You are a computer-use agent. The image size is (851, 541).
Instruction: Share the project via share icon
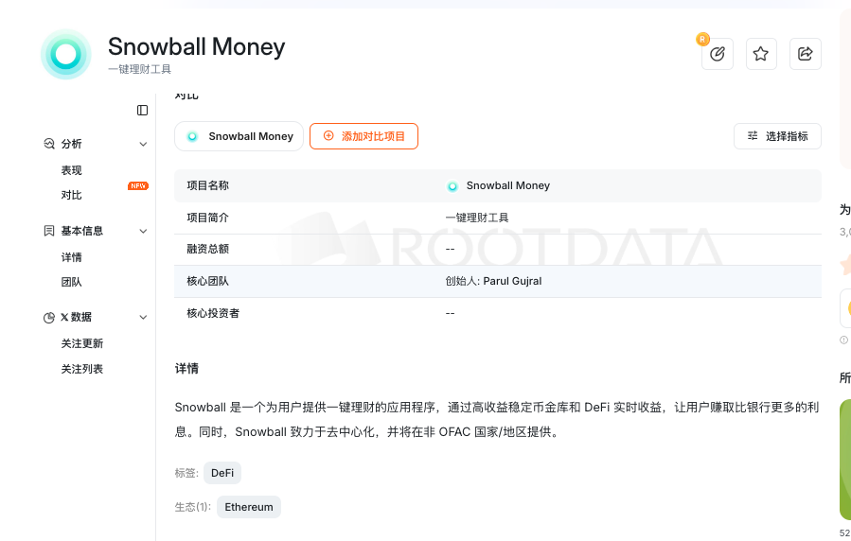(805, 54)
